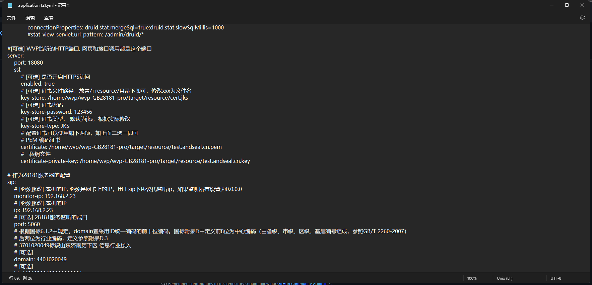The image size is (592, 285).
Task: Minimize the Notepad window
Action: click(552, 5)
